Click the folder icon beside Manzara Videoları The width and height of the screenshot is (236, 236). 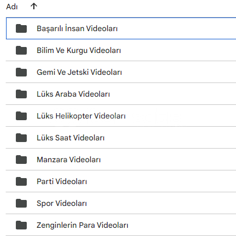(21, 160)
